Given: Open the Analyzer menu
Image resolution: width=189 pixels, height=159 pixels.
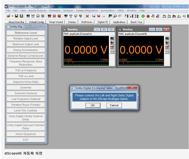Looking at the screenshot, I should 68,11.
